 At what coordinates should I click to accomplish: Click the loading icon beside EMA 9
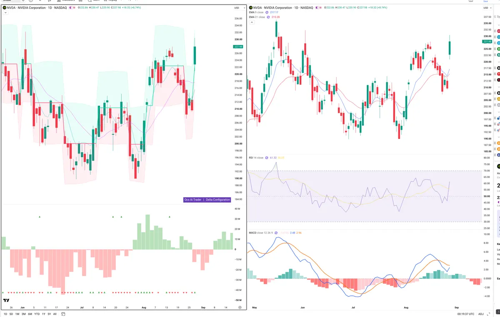point(267,12)
